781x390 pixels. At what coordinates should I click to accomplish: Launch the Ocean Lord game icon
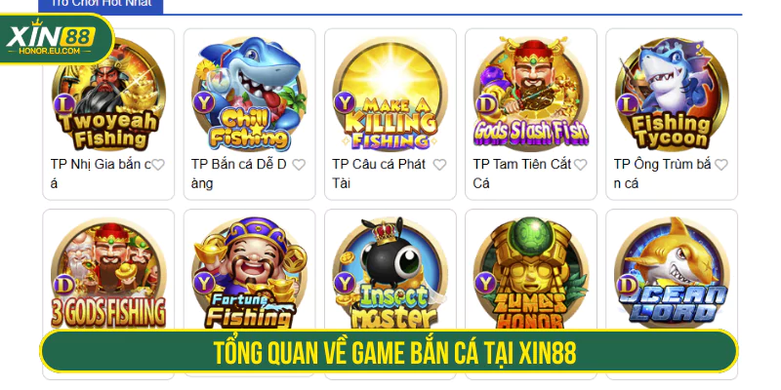(672, 273)
